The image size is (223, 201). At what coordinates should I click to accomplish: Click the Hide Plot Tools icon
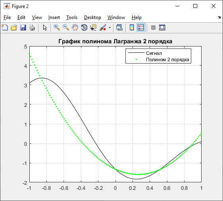[x=153, y=27]
